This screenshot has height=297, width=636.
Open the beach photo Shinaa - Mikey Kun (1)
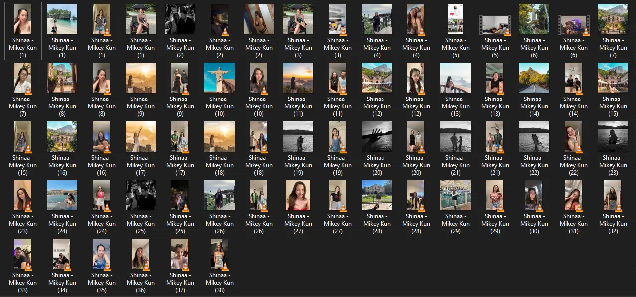pyautogui.click(x=62, y=19)
